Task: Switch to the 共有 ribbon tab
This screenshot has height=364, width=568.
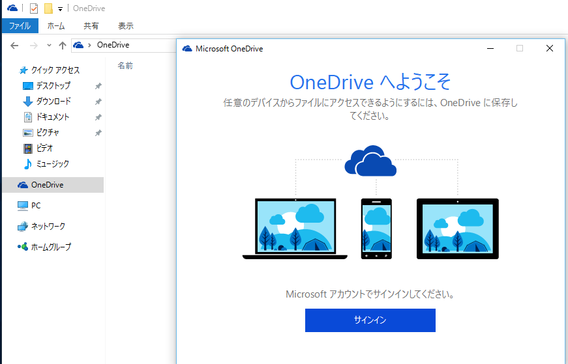Action: coord(91,26)
